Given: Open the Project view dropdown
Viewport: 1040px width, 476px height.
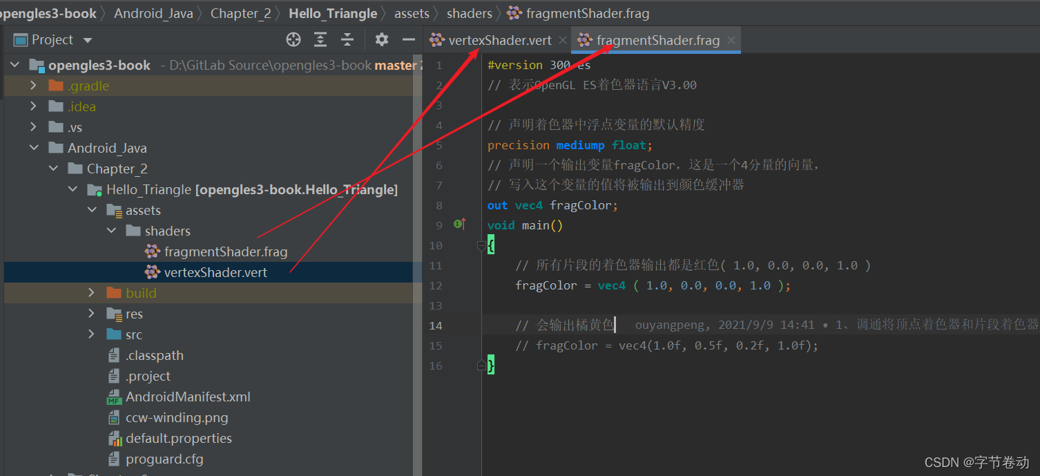Looking at the screenshot, I should [x=88, y=40].
